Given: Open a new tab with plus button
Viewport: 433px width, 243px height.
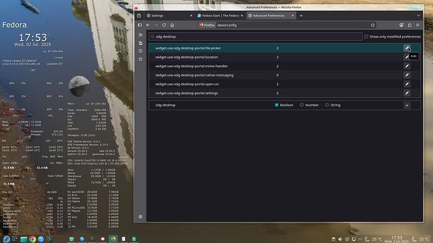Looking at the screenshot, I should (x=301, y=16).
